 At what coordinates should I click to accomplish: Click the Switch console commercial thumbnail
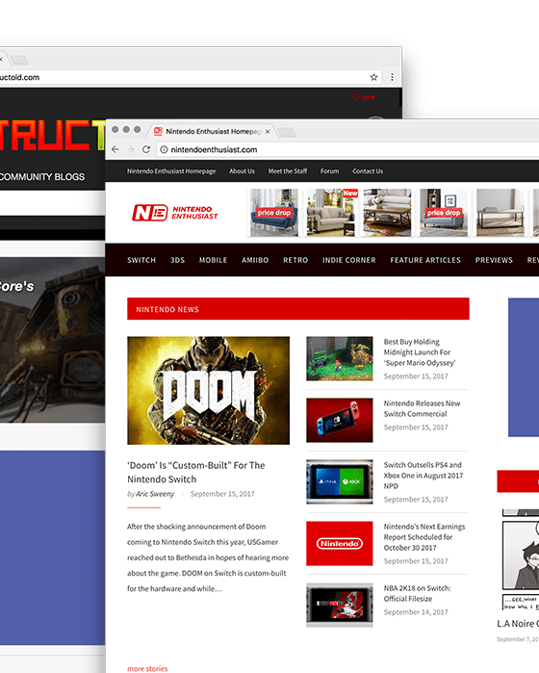pyautogui.click(x=340, y=420)
